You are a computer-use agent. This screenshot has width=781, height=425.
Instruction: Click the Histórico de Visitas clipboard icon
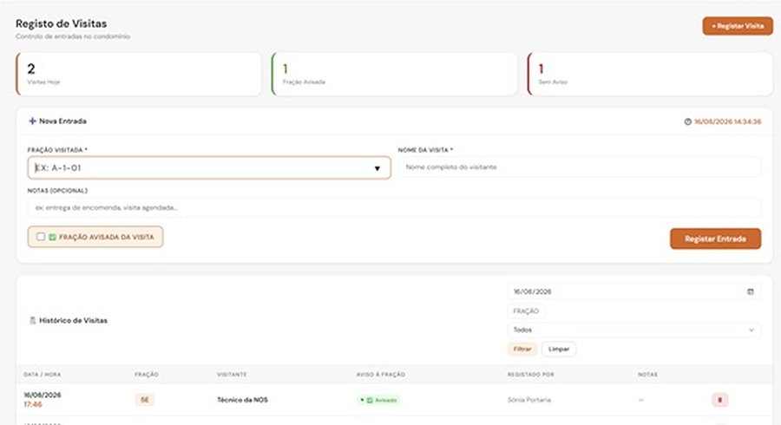32,321
